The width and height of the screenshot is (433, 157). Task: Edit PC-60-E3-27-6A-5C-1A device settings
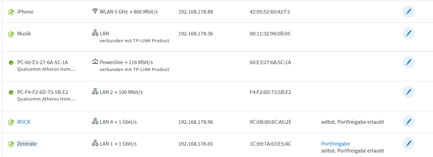click(408, 62)
